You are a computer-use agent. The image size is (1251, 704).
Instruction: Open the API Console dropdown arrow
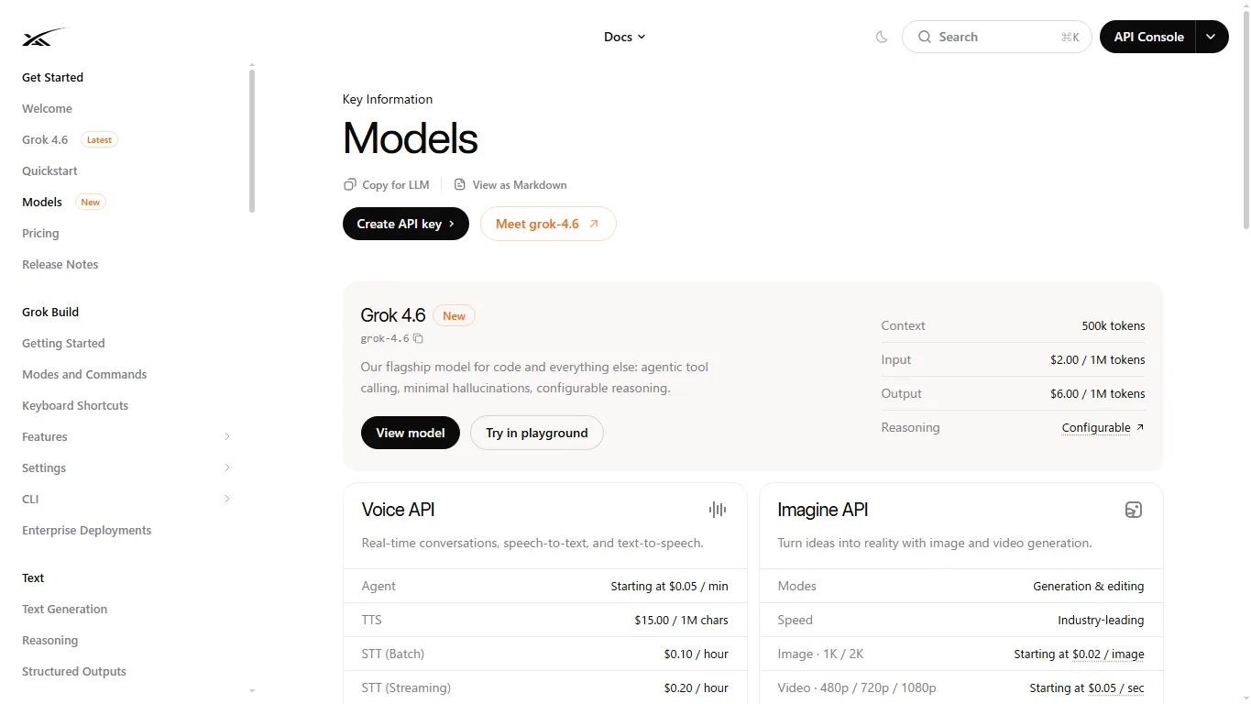pos(1212,37)
